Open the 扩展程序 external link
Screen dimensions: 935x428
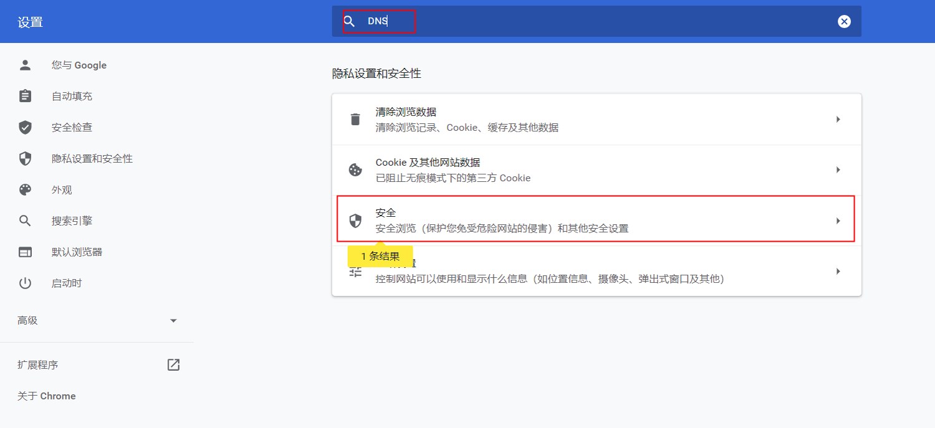pyautogui.click(x=173, y=365)
